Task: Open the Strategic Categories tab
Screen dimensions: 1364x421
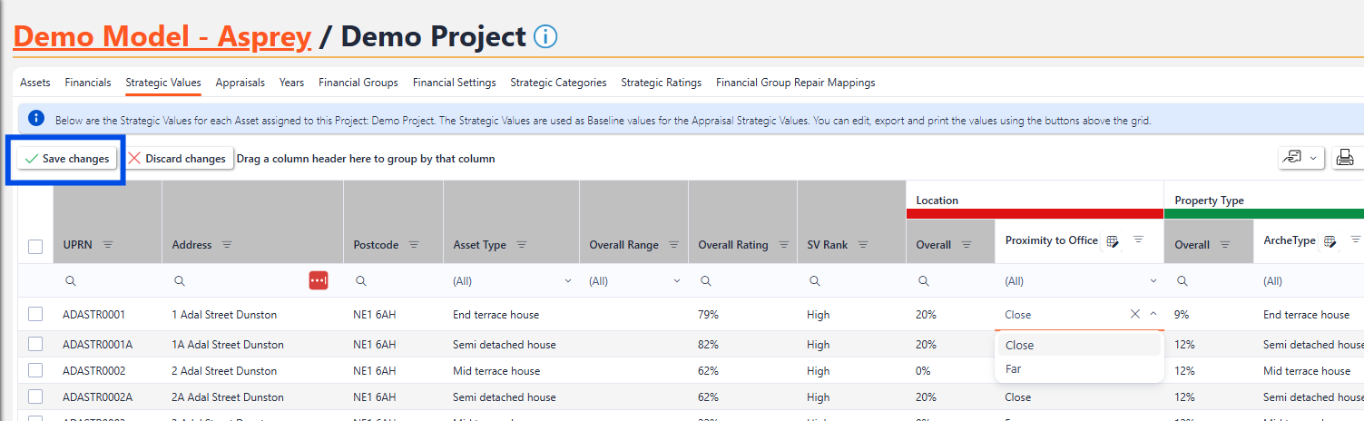Action: pyautogui.click(x=558, y=83)
